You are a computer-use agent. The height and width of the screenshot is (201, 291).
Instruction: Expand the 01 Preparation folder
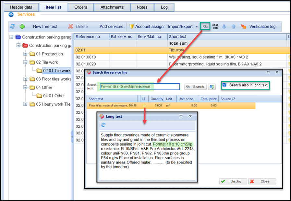[x=26, y=54]
